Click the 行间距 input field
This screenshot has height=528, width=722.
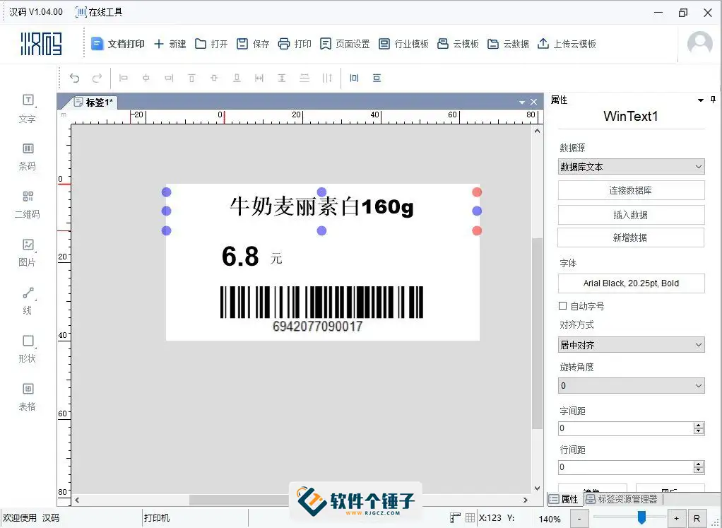pos(626,467)
